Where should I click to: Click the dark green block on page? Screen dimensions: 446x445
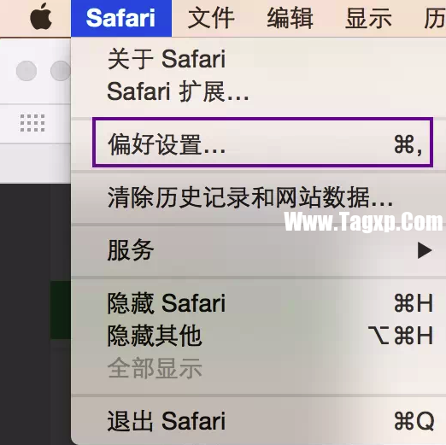point(61,310)
